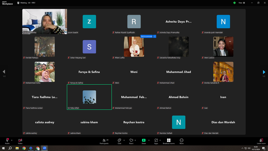Viewport: 268px width, 151px height.
Task: Select the Ahmad Bahsin tile
Action: click(179, 97)
